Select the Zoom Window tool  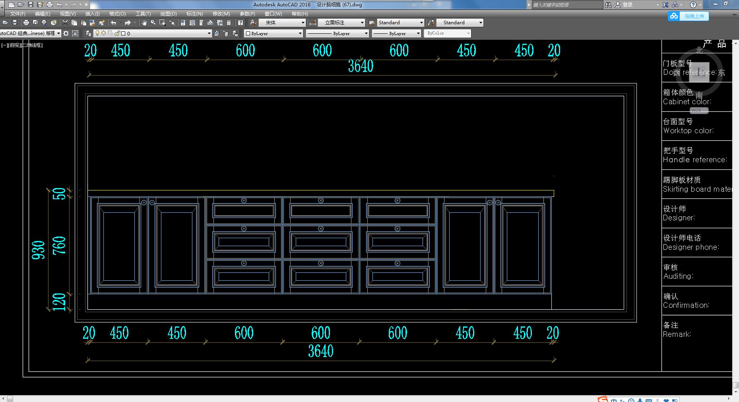163,23
